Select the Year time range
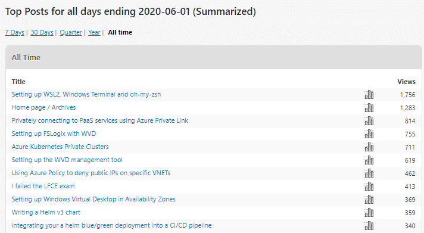This screenshot has height=233, width=424. 94,32
